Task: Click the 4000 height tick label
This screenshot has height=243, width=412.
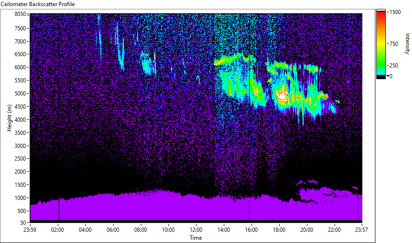Action: click(20, 120)
